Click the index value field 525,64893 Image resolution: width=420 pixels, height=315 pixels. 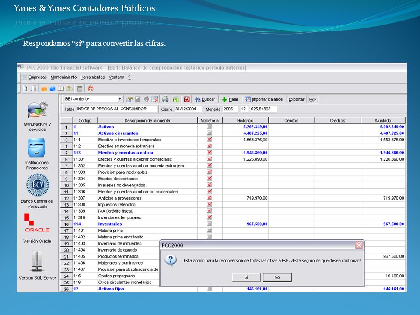coord(263,109)
